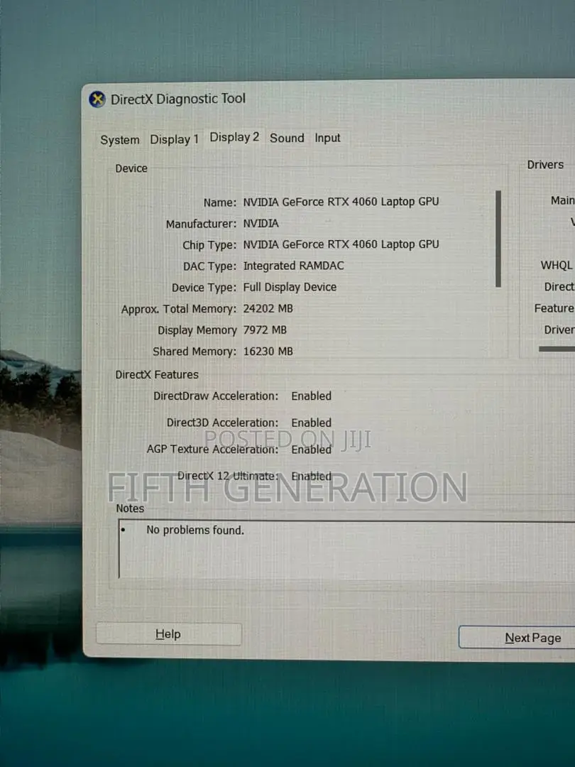Click the Integrated RAMDAC value

pos(293,266)
